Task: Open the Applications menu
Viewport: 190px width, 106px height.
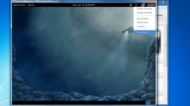Action: coord(19,5)
